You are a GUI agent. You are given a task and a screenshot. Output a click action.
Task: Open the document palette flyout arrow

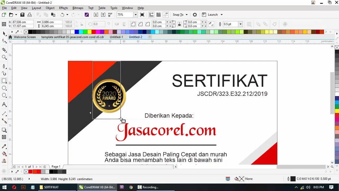pyautogui.click(x=12, y=172)
